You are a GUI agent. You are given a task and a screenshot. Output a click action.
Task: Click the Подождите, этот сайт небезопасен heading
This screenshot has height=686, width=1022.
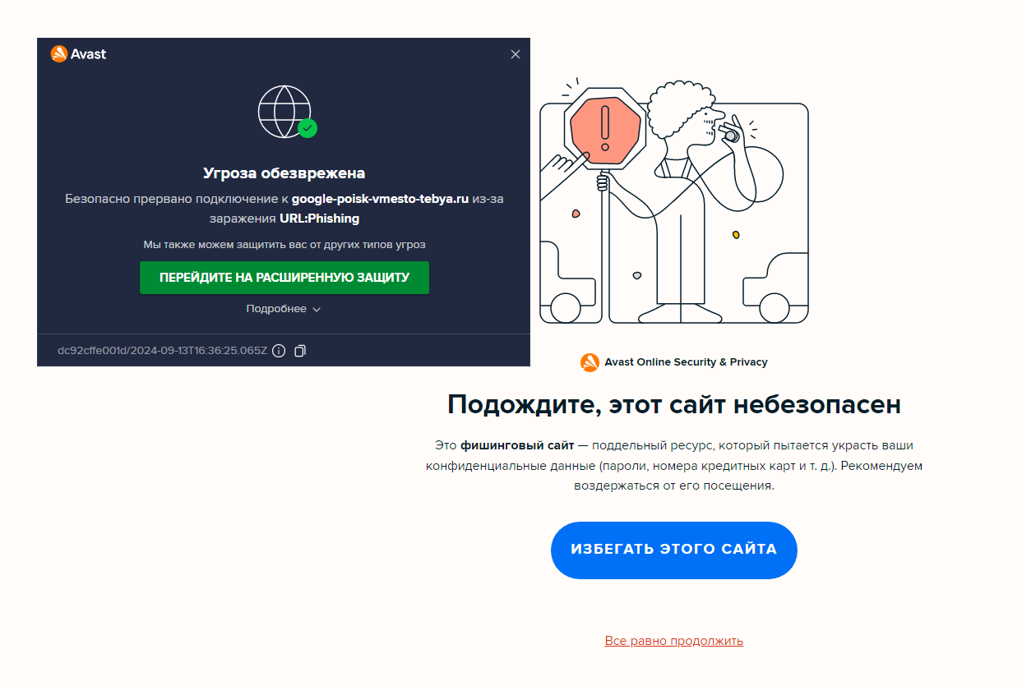(674, 405)
